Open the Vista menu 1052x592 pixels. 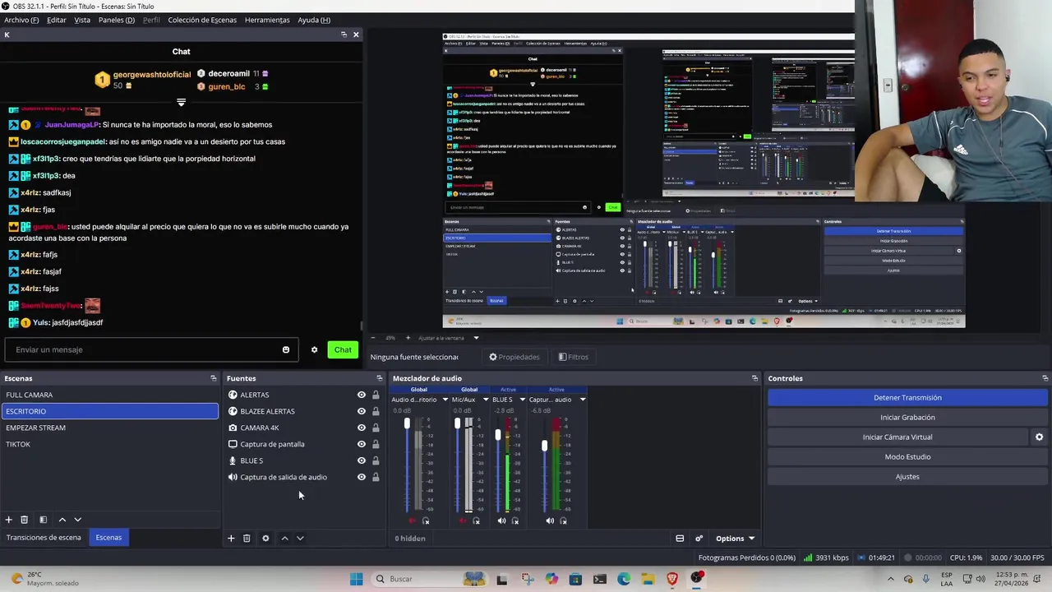click(x=82, y=20)
